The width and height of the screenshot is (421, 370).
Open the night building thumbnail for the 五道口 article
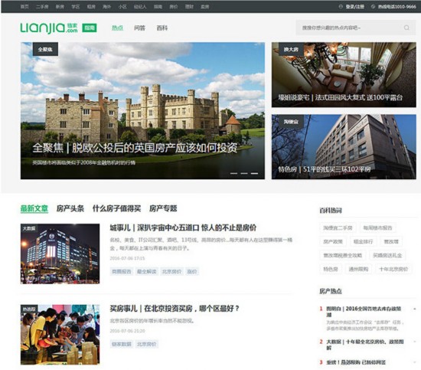(x=60, y=254)
